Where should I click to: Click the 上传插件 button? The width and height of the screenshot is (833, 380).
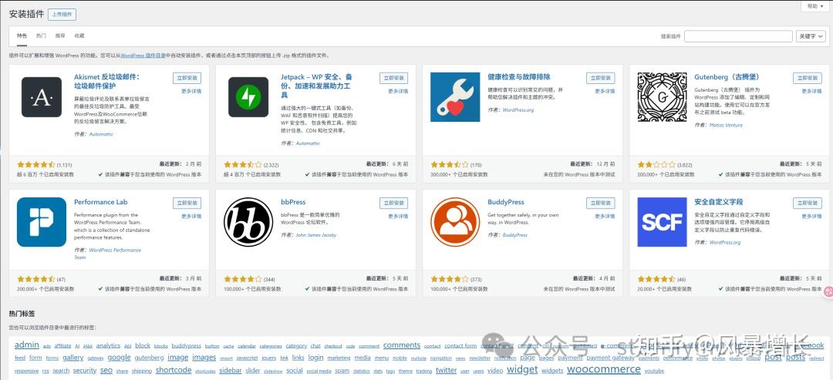[x=62, y=15]
